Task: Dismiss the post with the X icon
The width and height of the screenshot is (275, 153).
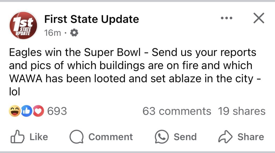Action: (259, 18)
